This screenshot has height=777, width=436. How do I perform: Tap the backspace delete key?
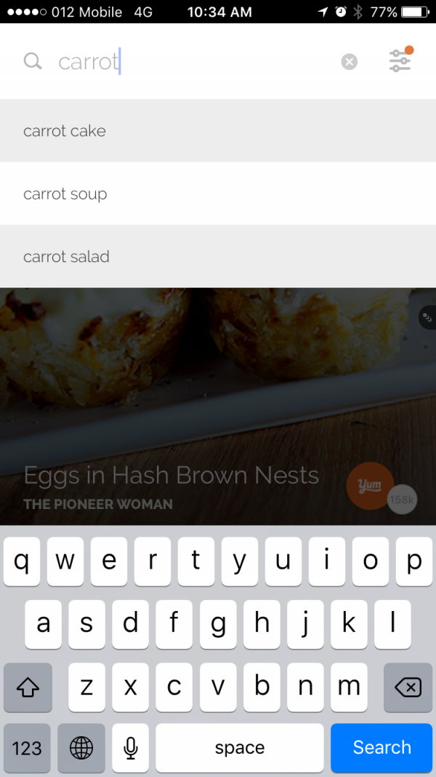(408, 687)
